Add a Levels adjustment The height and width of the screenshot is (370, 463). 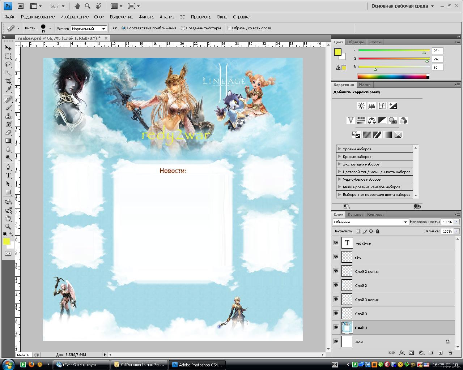(x=371, y=106)
